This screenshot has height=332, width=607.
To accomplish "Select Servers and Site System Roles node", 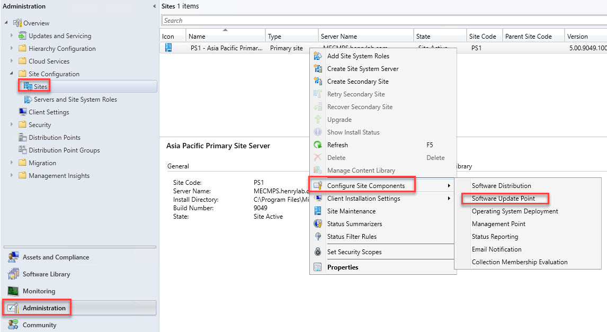I will pyautogui.click(x=75, y=100).
